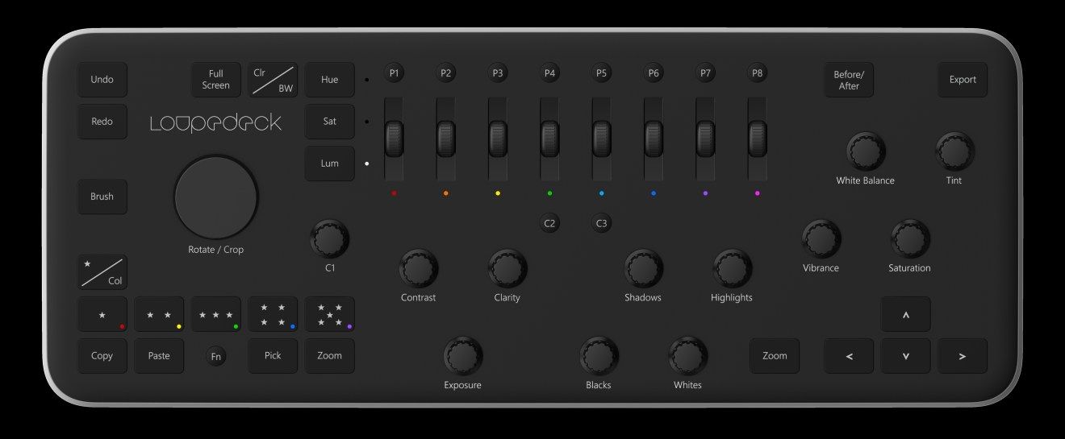Viewport: 1065px width, 439px height.
Task: Click the P7 preset button
Action: 705,73
